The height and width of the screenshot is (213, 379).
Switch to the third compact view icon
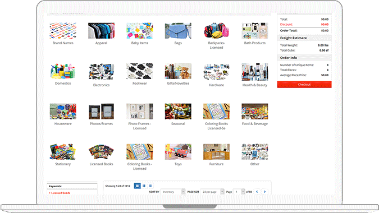click(x=150, y=186)
